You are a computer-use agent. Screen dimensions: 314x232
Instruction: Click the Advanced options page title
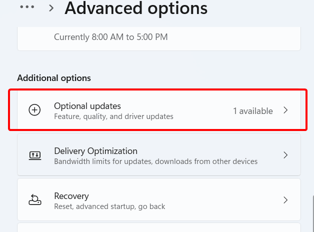pos(135,8)
